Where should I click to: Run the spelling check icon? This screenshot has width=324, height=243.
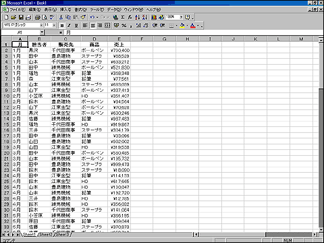(x=52, y=18)
